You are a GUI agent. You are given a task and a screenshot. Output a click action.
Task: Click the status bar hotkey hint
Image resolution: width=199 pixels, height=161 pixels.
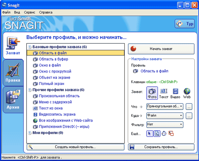click(32, 157)
